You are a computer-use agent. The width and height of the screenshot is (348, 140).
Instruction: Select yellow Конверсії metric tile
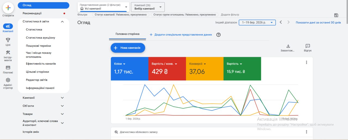tap(204, 69)
